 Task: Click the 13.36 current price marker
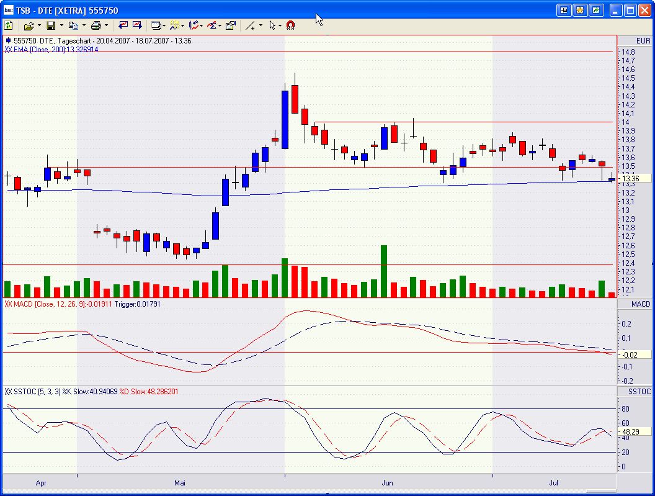631,179
